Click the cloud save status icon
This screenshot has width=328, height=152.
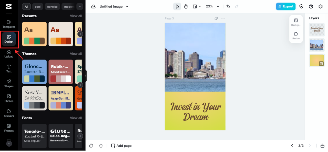pos(93,7)
